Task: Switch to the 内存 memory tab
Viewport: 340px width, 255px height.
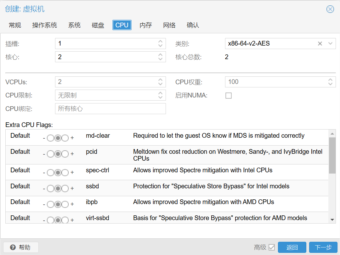Action: point(146,25)
